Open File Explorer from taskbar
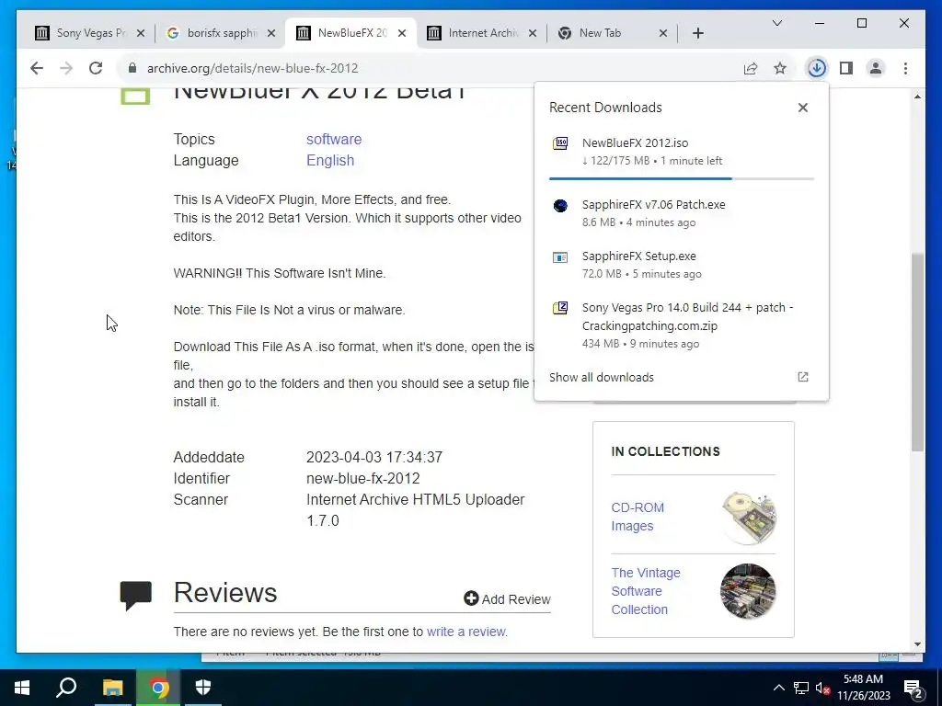The image size is (942, 706). (x=112, y=688)
